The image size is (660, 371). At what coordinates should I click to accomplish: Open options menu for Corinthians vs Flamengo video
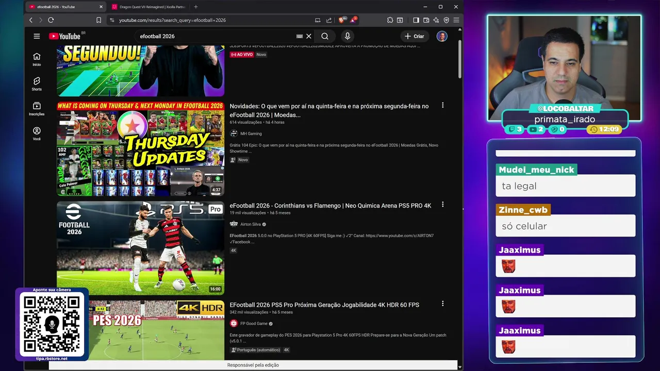tap(442, 205)
